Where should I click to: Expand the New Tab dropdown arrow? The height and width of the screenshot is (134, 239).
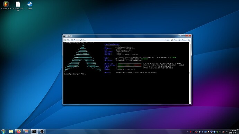74,40
